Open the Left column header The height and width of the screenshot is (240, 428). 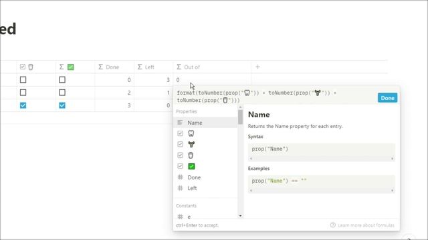pyautogui.click(x=154, y=67)
